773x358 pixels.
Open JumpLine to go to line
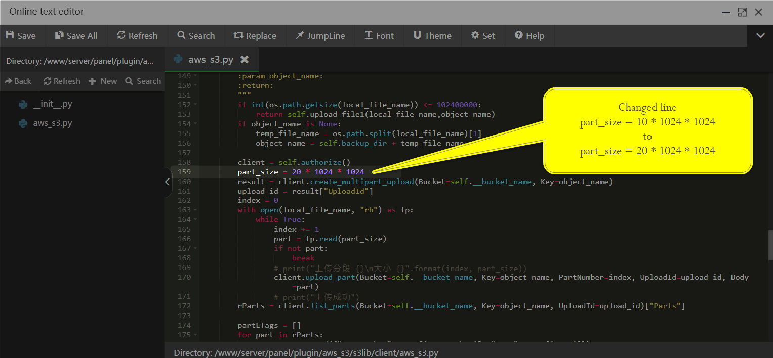[320, 36]
